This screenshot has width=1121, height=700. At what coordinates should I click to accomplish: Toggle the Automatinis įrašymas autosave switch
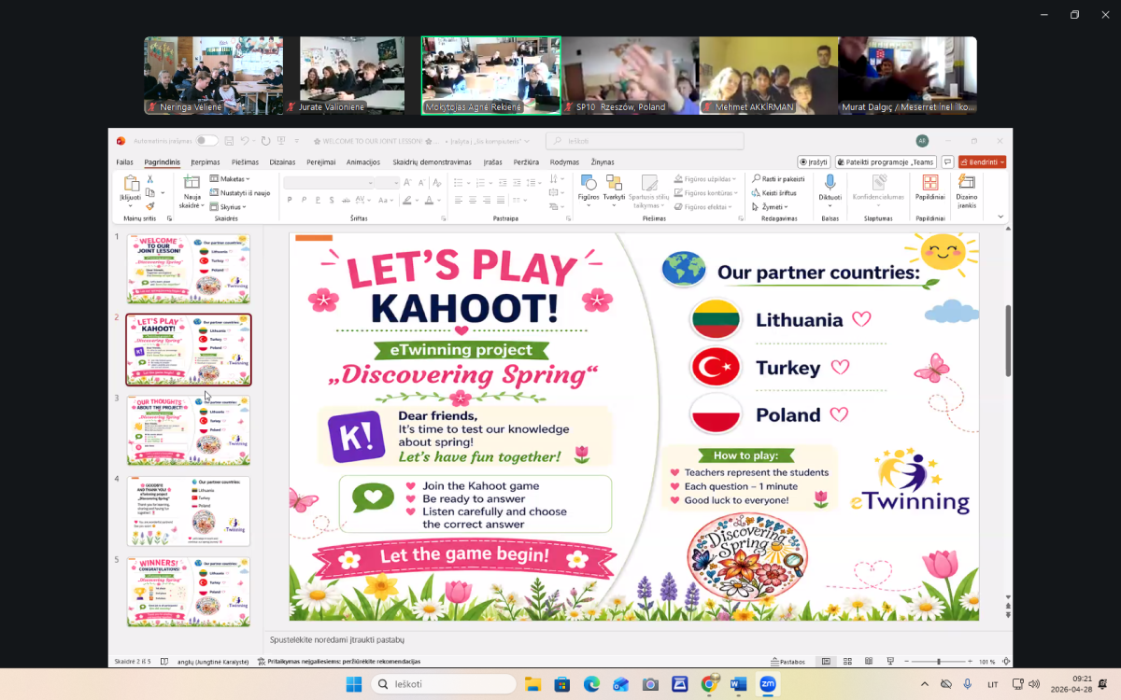tap(206, 141)
